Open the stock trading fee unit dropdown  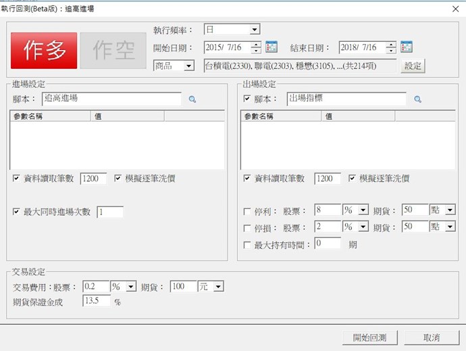tap(131, 287)
